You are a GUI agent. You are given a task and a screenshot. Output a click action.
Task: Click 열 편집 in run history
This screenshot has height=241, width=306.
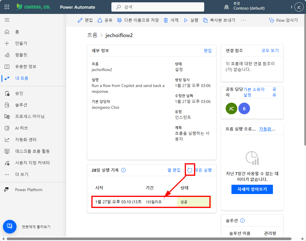click(x=174, y=170)
